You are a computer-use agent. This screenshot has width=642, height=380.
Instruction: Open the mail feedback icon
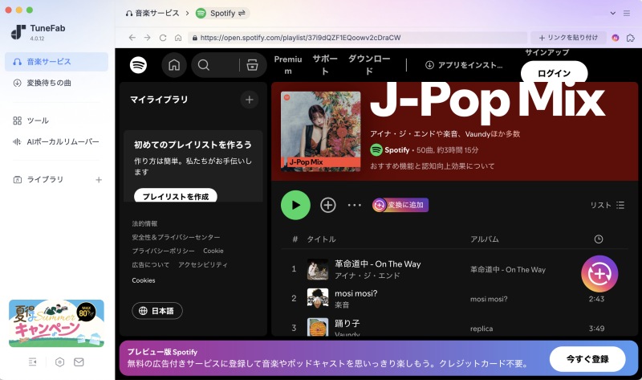point(79,362)
